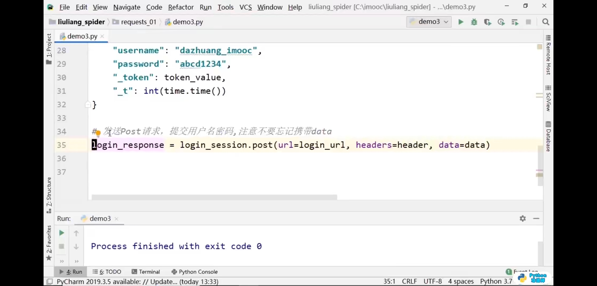Switch to the Terminal tab
Image resolution: width=597 pixels, height=286 pixels.
pos(146,272)
